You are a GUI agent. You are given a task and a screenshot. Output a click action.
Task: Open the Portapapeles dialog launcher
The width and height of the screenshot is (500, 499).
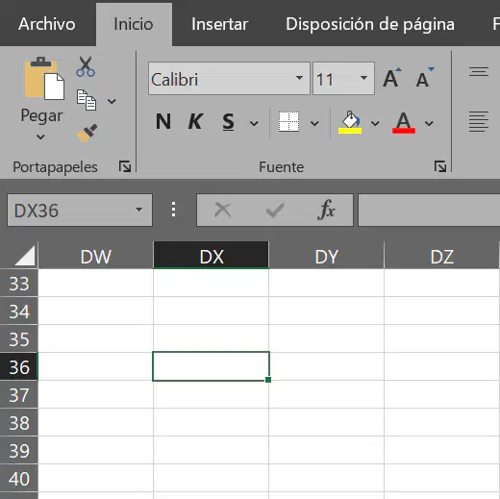coord(125,166)
